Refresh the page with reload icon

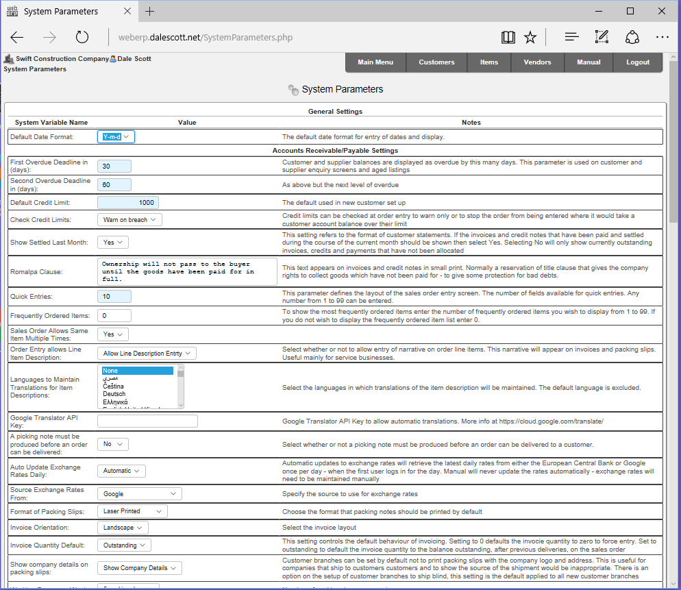point(82,38)
